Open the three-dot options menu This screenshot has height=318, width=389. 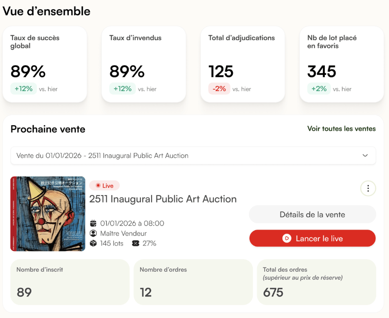click(368, 189)
